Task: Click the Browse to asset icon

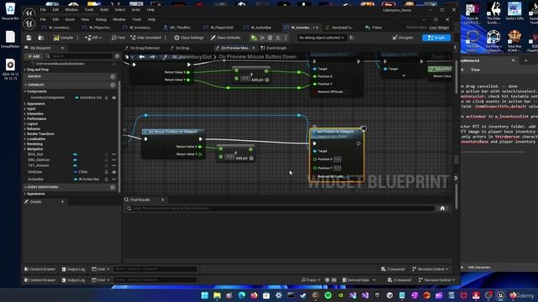Action: point(41,38)
